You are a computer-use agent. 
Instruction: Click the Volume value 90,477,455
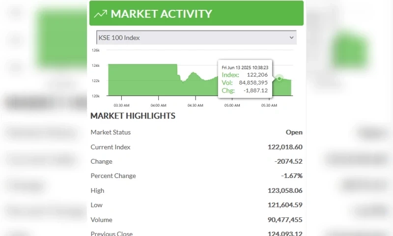(284, 220)
